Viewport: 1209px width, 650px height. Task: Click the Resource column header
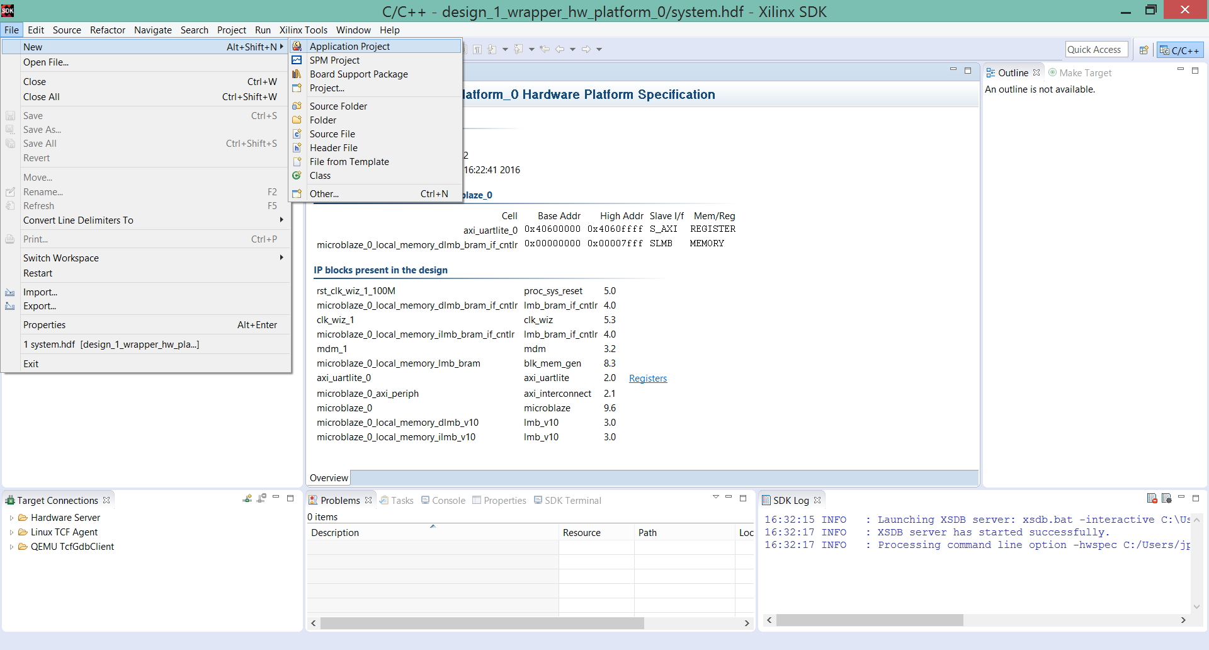coord(596,533)
